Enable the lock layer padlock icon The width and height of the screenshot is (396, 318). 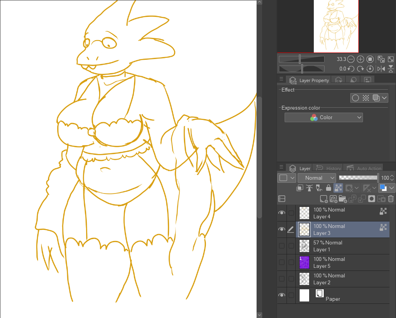328,188
